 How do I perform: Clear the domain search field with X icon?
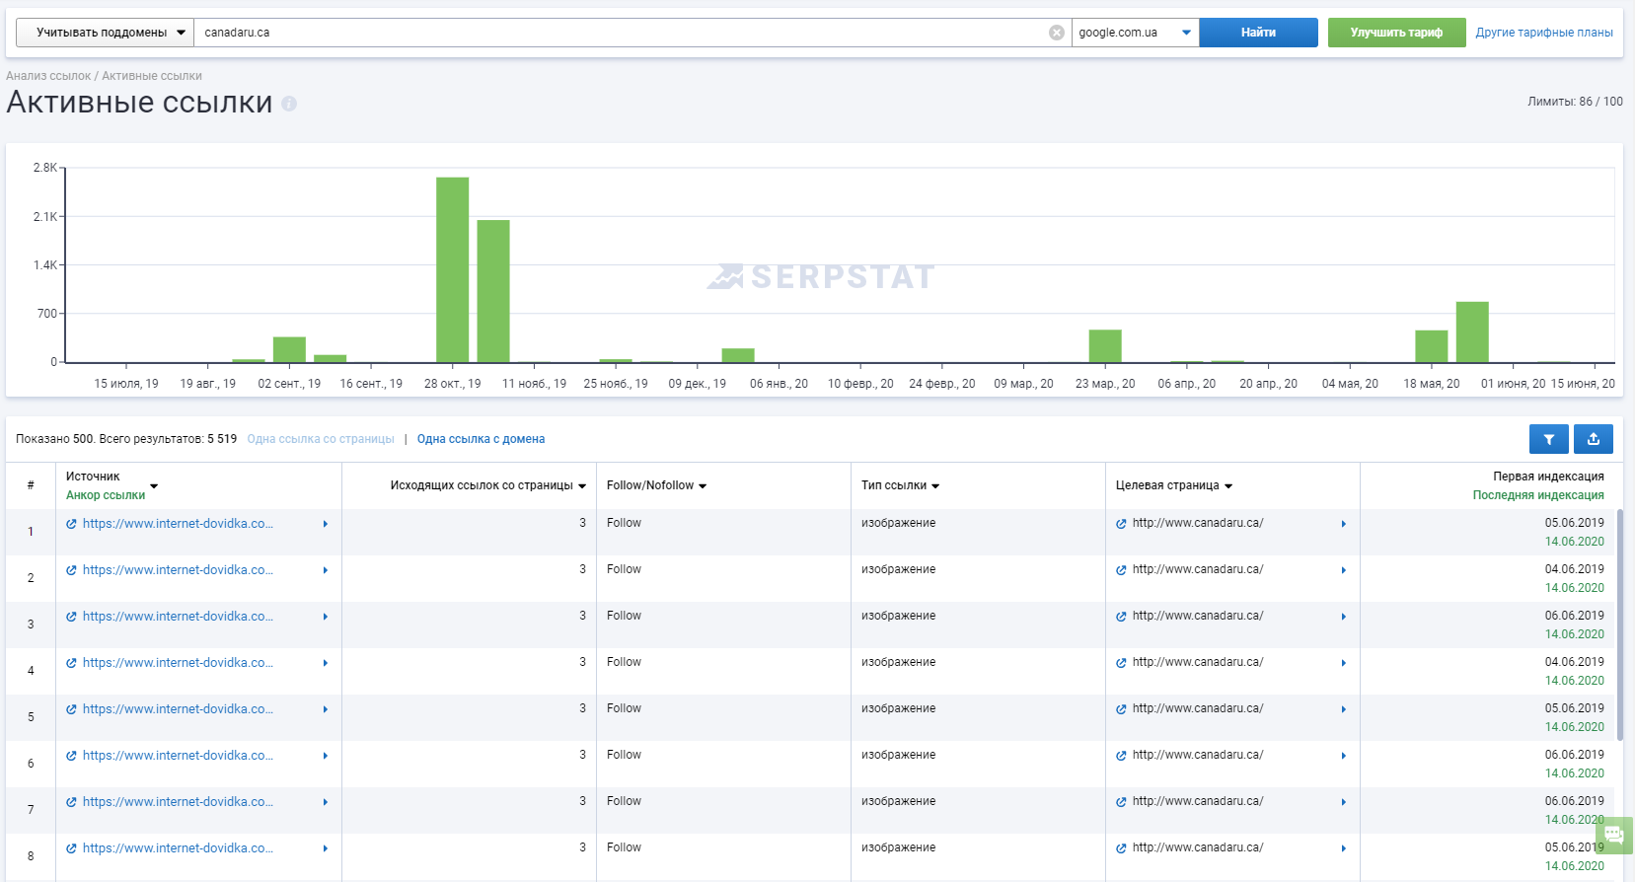1057,33
